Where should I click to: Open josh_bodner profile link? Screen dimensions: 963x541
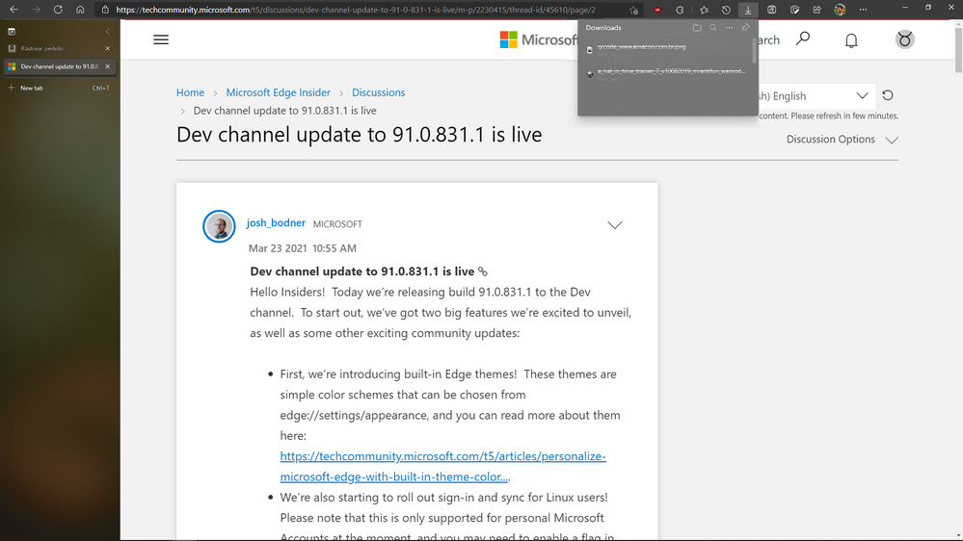276,222
